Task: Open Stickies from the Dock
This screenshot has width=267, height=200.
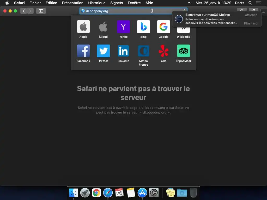Action: [x=170, y=193]
